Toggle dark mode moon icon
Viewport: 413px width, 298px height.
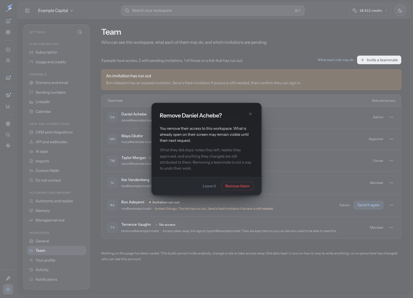[x=400, y=11]
